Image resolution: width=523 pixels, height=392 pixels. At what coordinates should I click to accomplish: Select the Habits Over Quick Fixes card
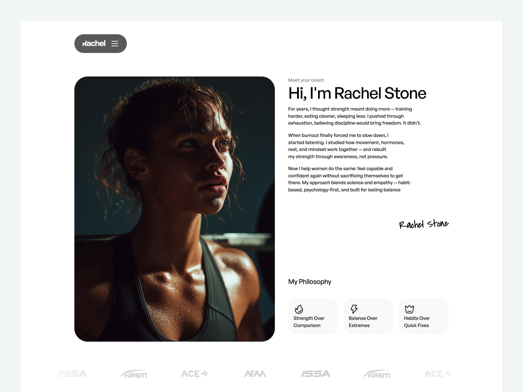pos(423,316)
